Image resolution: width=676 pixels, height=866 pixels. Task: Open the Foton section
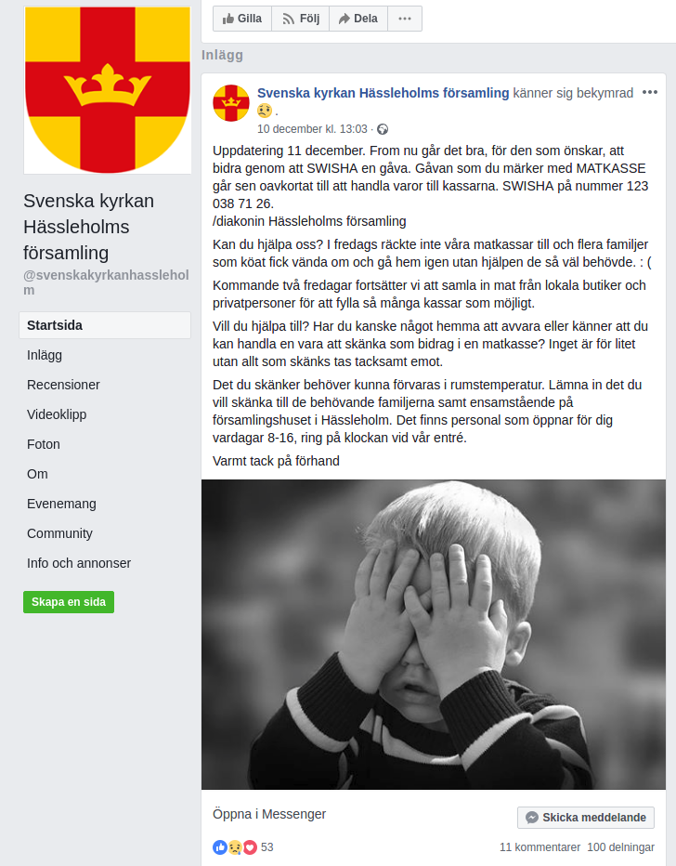[x=44, y=444]
